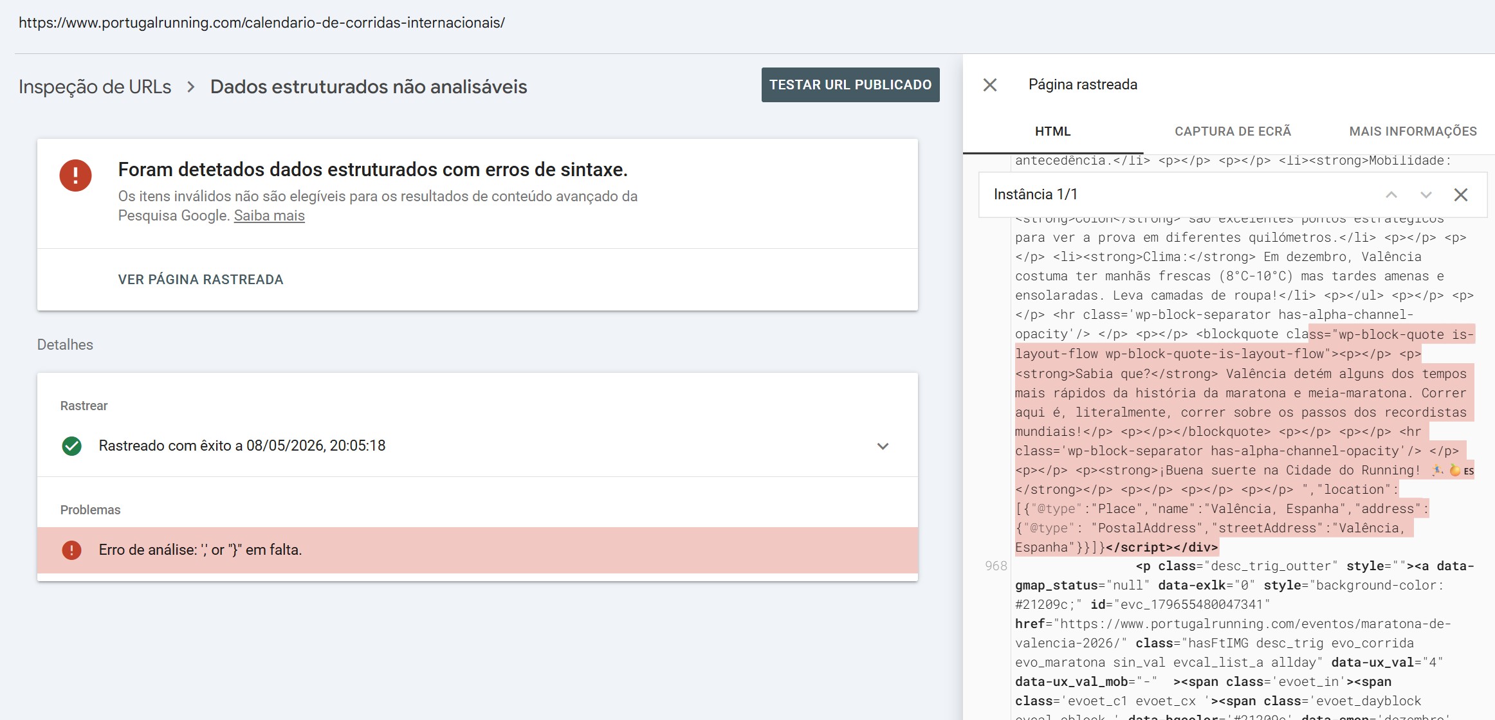Click the Testar URL publicado button
This screenshot has width=1495, height=720.
point(850,85)
